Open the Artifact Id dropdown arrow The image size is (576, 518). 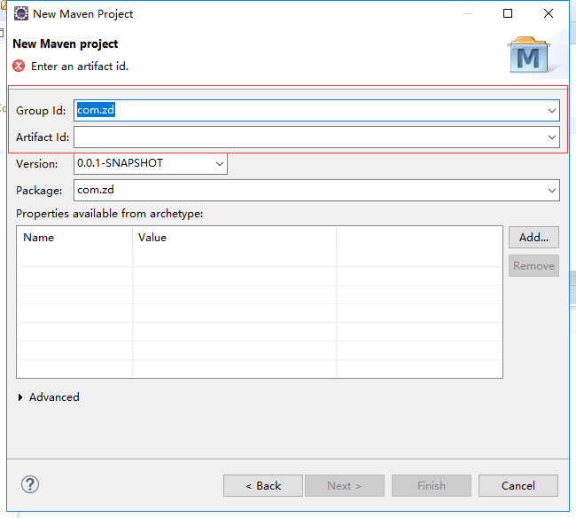[552, 137]
